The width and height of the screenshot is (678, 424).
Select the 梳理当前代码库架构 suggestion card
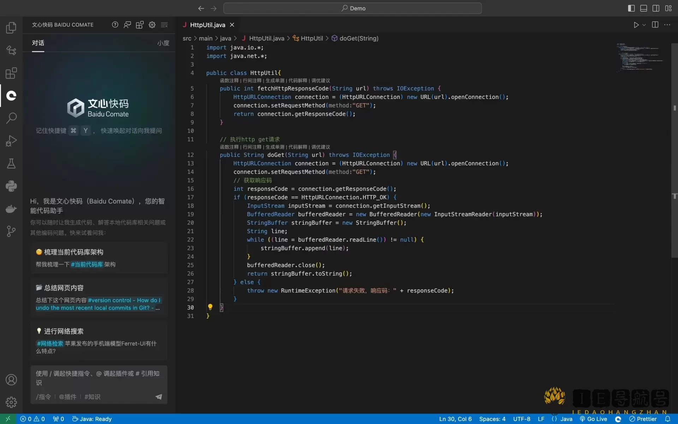[99, 258]
